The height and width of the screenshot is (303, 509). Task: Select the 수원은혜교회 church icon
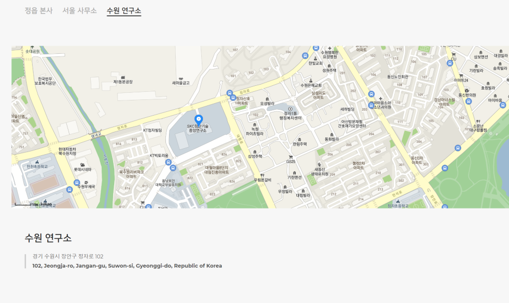pyautogui.click(x=311, y=80)
